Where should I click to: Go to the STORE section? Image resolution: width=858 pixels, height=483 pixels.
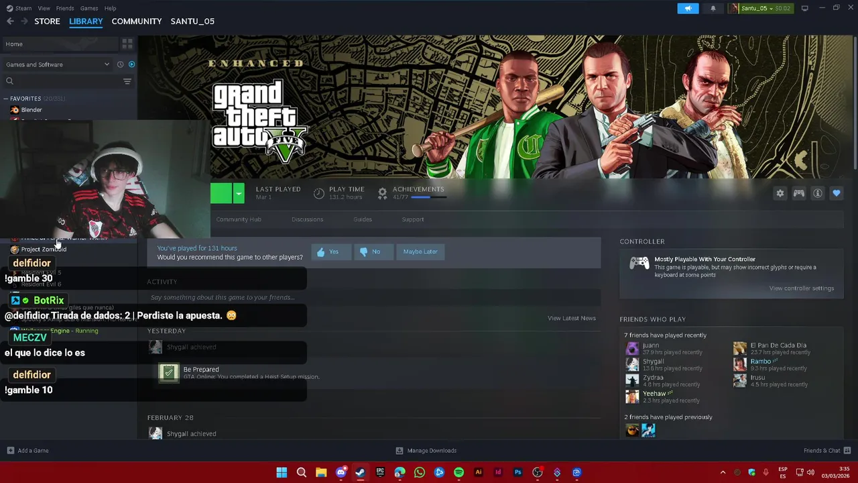click(x=47, y=21)
